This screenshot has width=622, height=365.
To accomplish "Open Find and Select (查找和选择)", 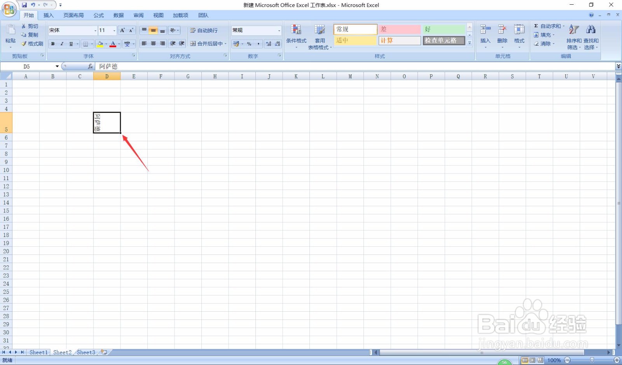I will 591,36.
